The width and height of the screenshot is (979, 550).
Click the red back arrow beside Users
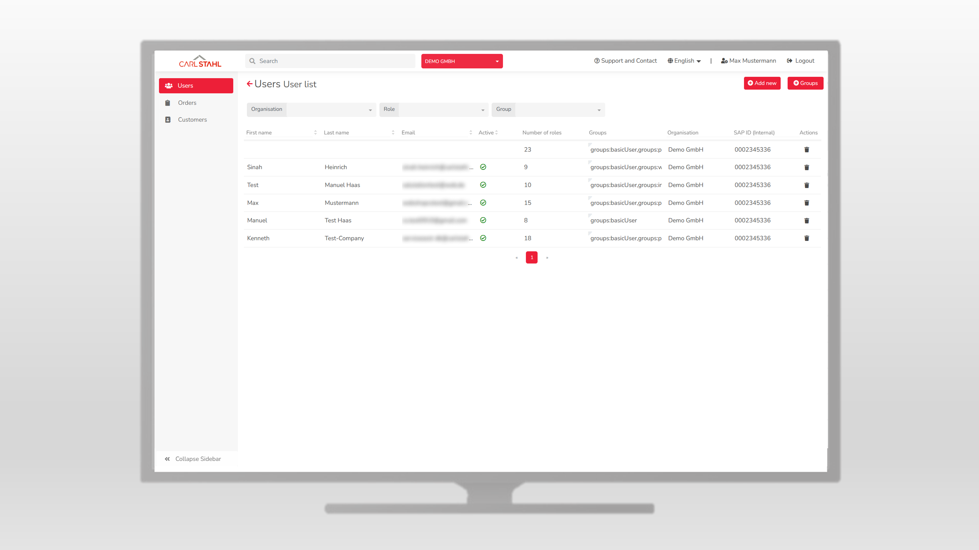[x=249, y=84]
